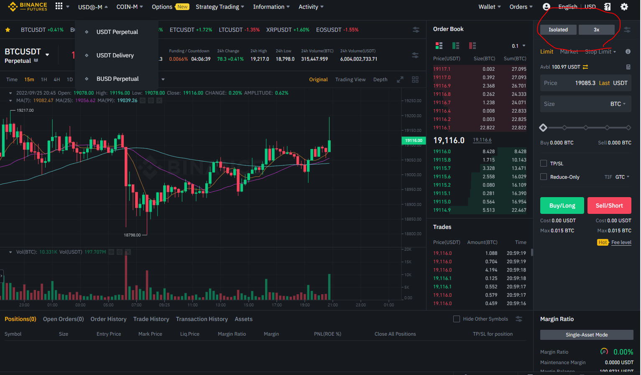Toggle Single-Asset Mode button
The image size is (641, 375).
click(587, 335)
